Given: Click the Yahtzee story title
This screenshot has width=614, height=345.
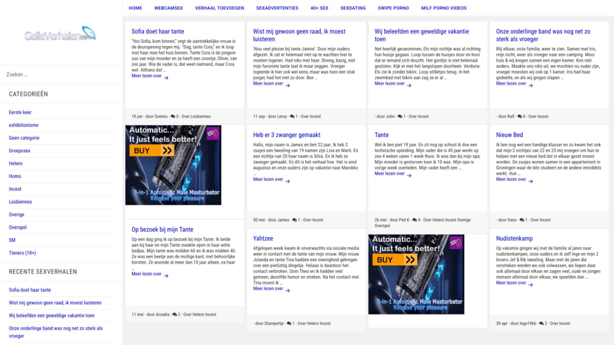Looking at the screenshot, I should pos(263,238).
